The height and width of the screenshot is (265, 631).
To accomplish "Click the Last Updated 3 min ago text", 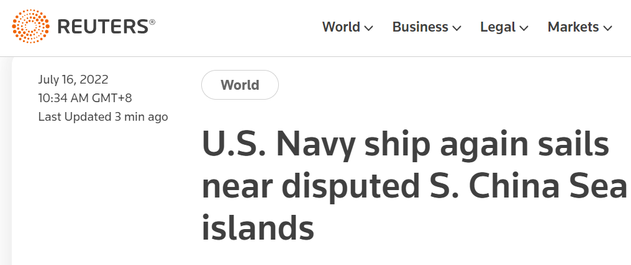I will coord(103,116).
